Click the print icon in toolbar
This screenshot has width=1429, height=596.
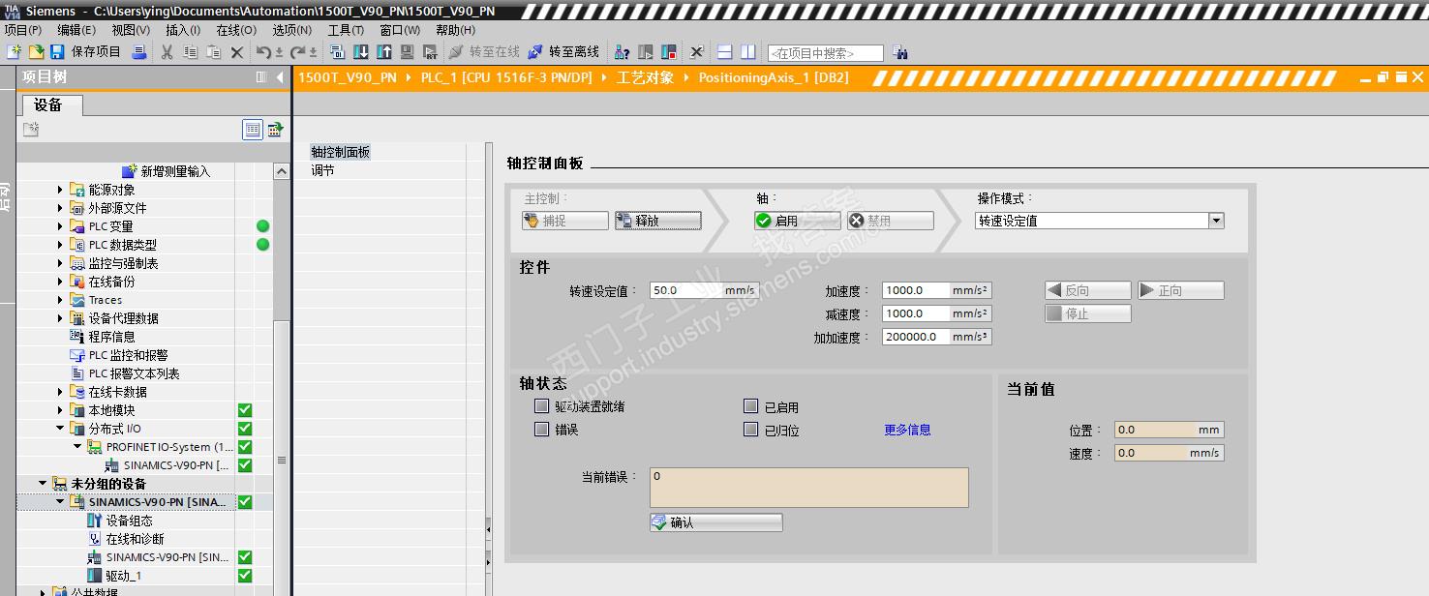pos(139,52)
